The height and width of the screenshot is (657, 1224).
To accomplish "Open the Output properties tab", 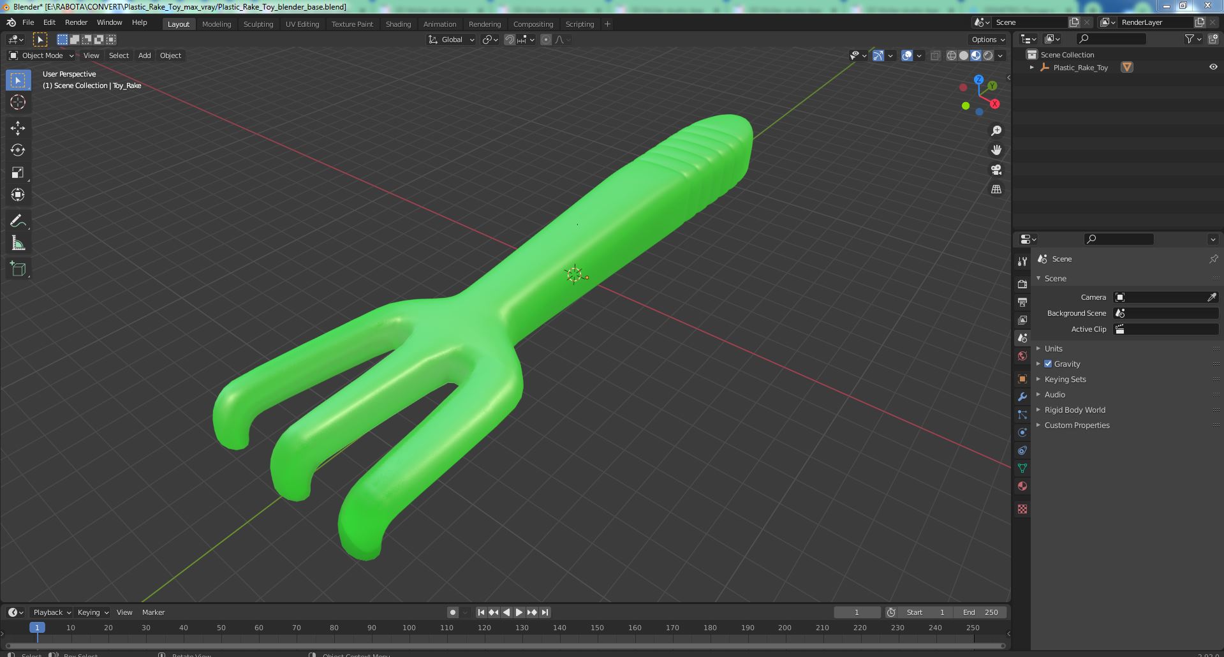I will [1022, 302].
